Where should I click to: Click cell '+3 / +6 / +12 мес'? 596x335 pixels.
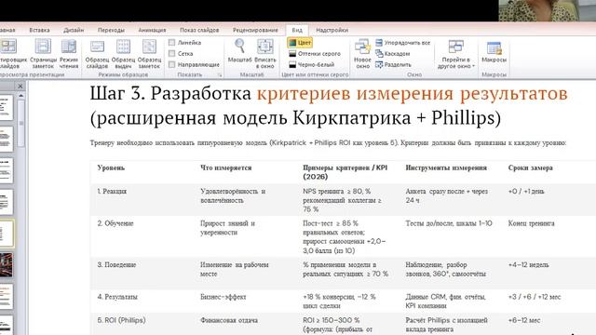535,297
